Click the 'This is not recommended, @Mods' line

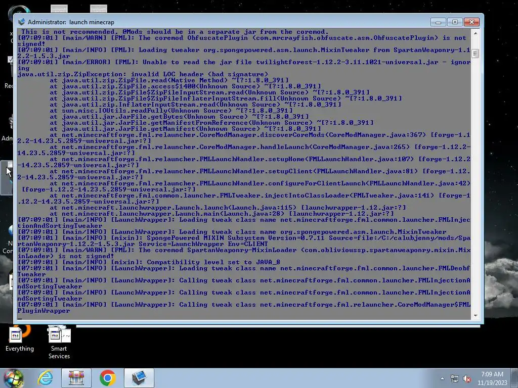coord(175,32)
